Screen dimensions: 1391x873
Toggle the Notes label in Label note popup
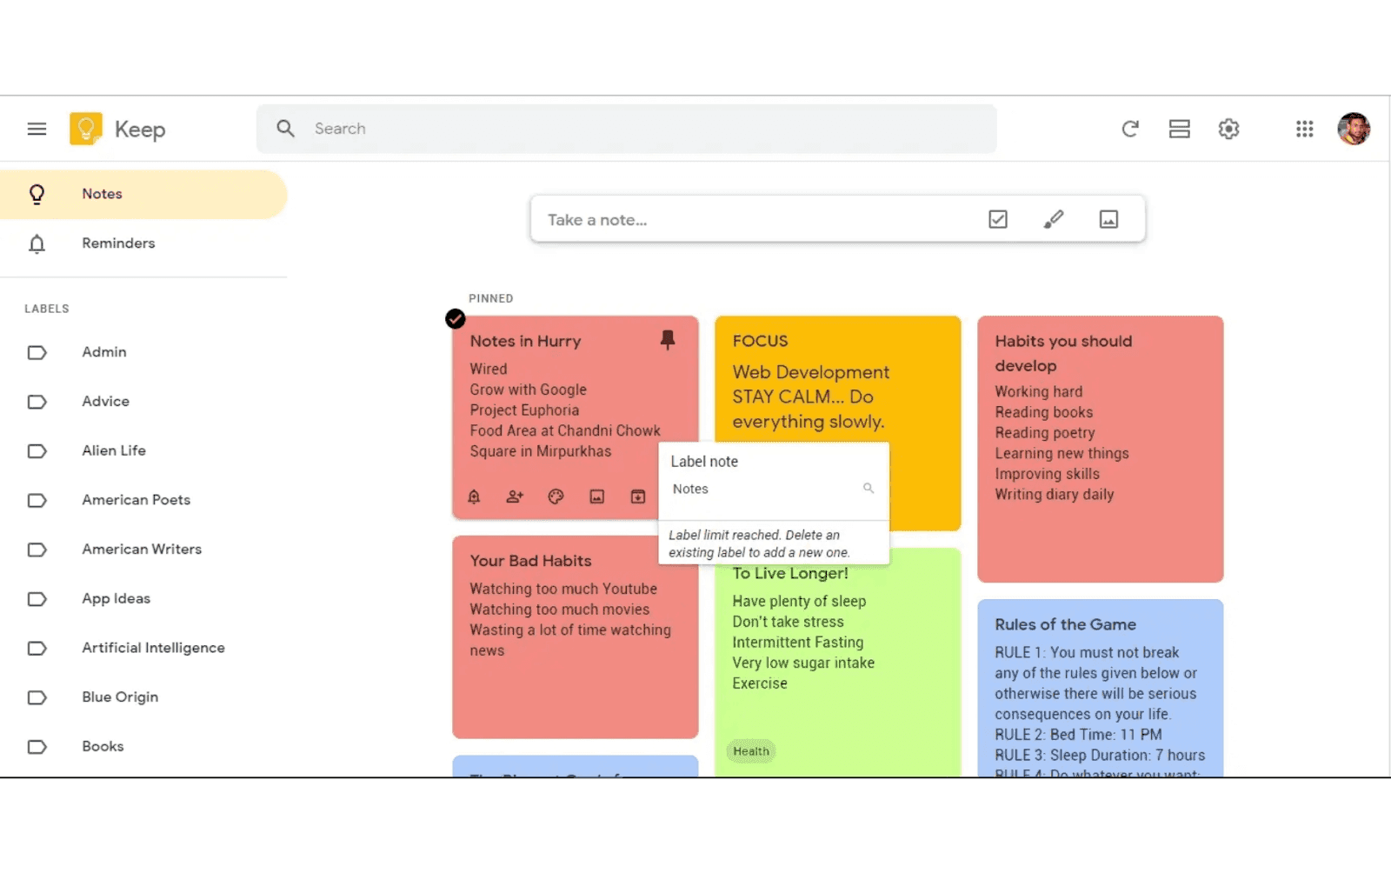pos(689,489)
